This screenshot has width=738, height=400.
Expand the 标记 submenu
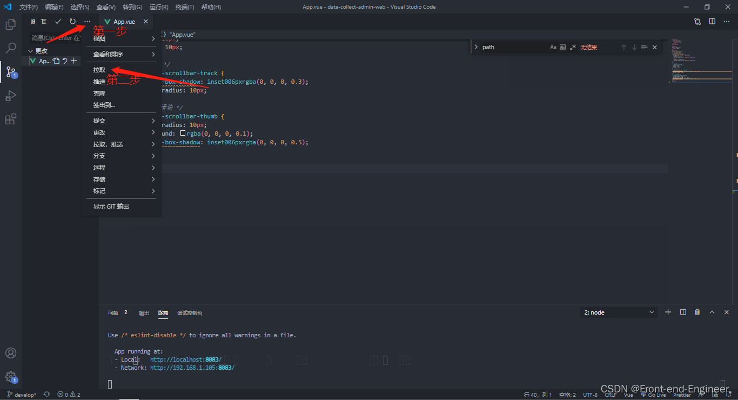click(121, 191)
